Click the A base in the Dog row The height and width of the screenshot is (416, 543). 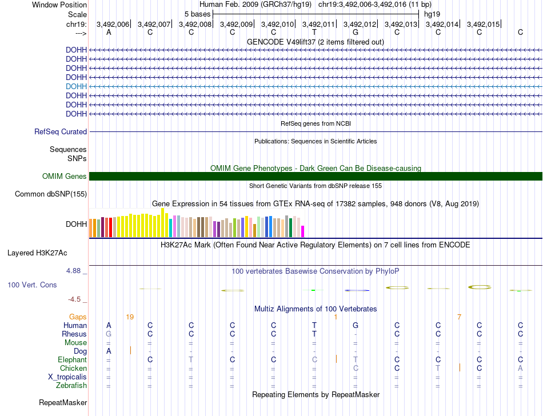point(109,351)
